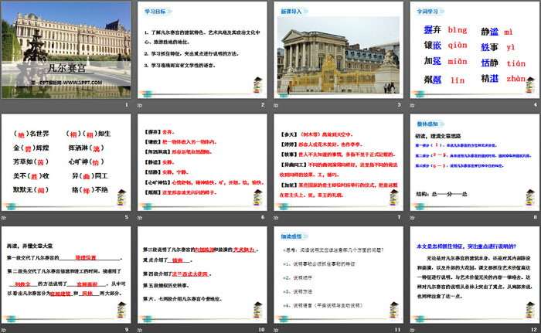This screenshot has height=333, width=541.
Task: Click slide number 6 label
Action: (263, 217)
